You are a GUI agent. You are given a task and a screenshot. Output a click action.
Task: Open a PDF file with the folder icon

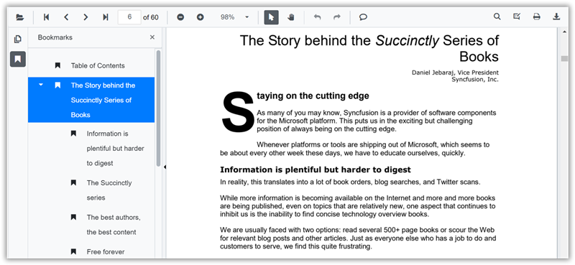(x=20, y=17)
